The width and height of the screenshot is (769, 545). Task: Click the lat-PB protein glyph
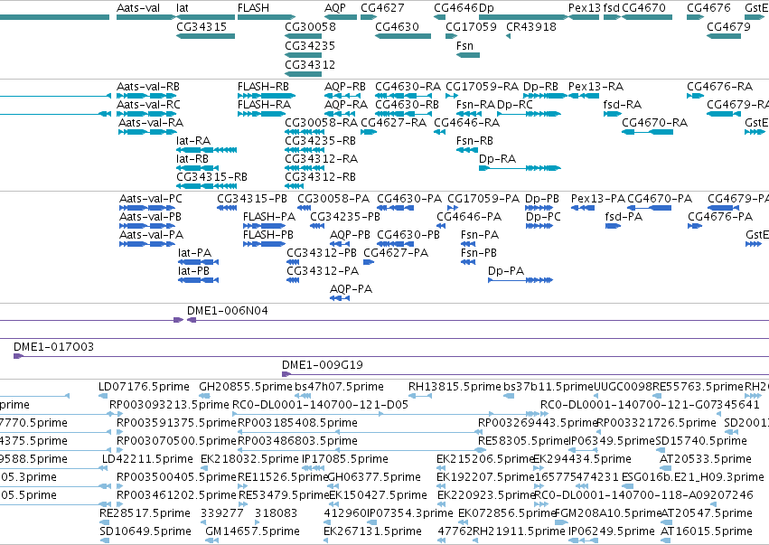tap(198, 280)
